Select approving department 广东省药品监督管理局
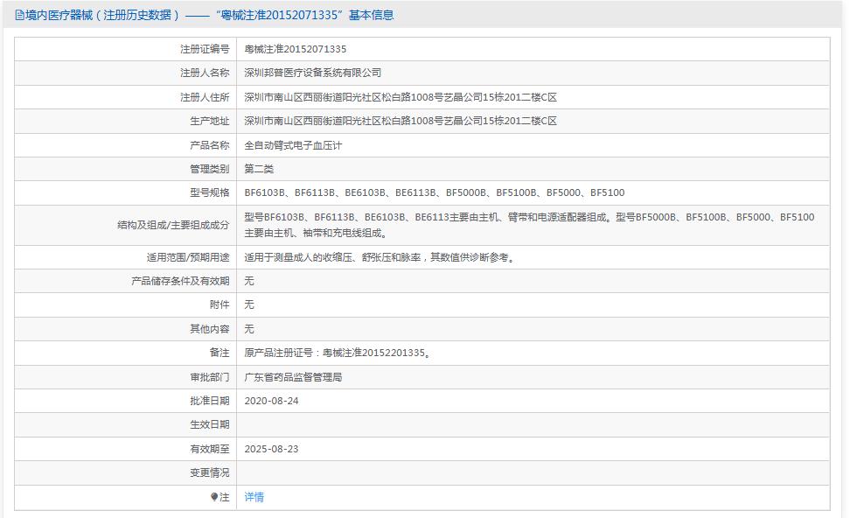 click(x=293, y=377)
